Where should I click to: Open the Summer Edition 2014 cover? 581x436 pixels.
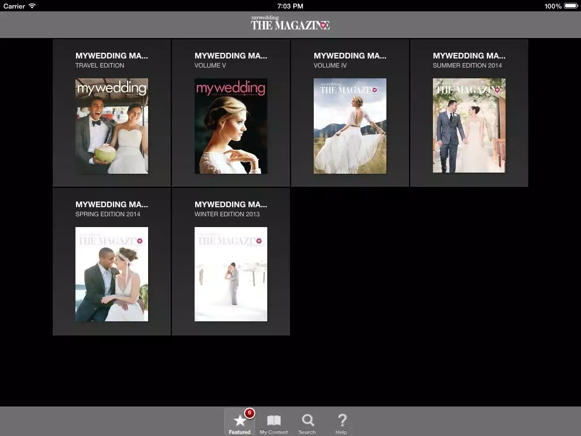click(x=469, y=125)
